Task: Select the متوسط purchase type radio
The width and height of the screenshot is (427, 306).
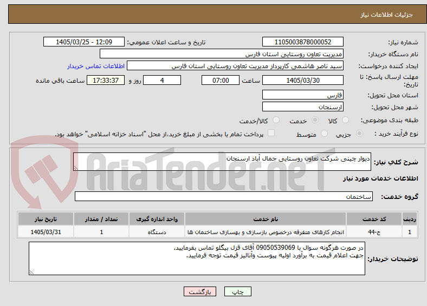Action: (324, 134)
